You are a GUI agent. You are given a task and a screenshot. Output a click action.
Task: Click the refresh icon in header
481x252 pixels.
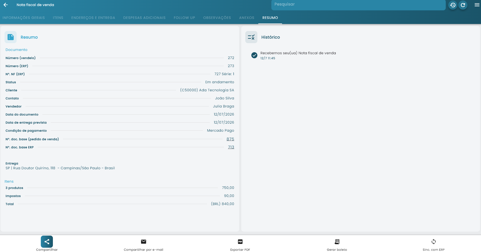[x=463, y=5]
